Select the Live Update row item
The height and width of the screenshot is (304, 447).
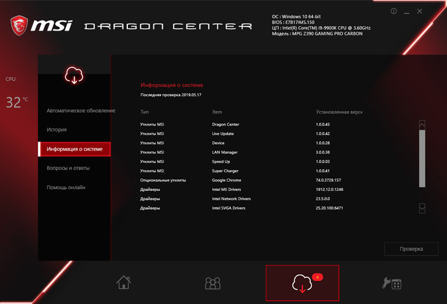tap(223, 134)
